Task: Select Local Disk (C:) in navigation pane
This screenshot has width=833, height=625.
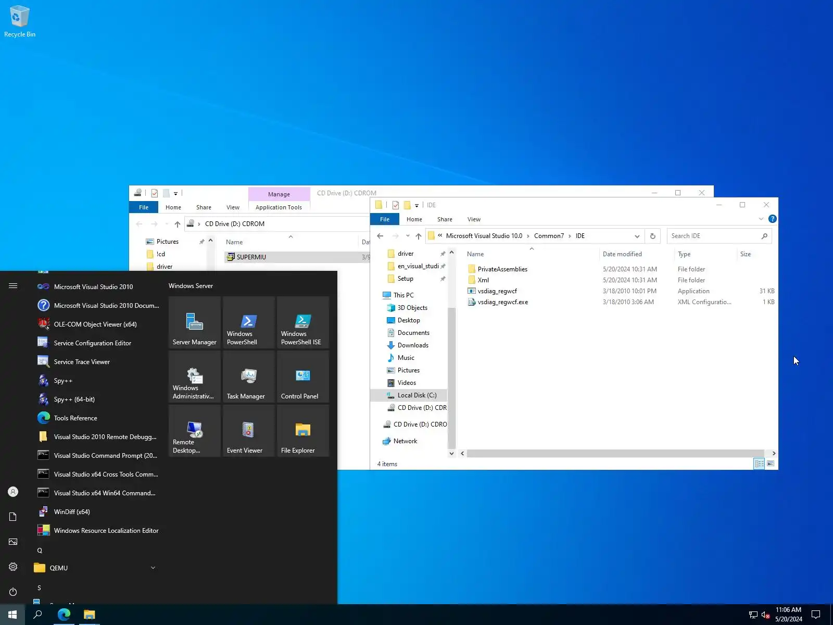Action: [x=417, y=395]
